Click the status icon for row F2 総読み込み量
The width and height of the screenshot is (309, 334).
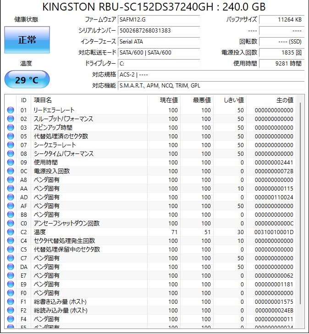11,310
